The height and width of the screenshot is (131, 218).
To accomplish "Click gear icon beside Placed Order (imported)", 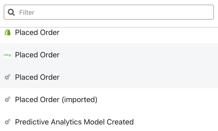I will (x=7, y=100).
